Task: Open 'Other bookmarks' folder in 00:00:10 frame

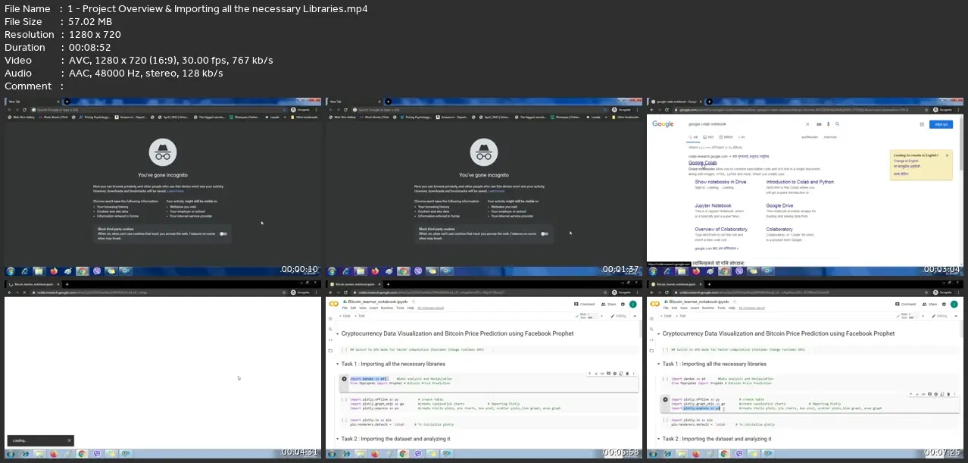Action: coord(304,117)
